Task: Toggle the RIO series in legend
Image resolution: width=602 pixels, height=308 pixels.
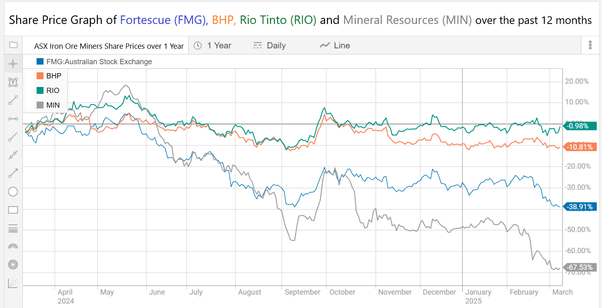Action: (x=52, y=91)
